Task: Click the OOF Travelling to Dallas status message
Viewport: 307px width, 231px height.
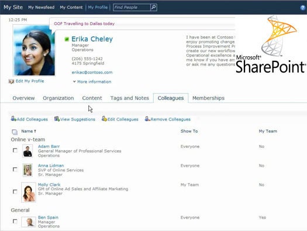Action: click(x=84, y=24)
